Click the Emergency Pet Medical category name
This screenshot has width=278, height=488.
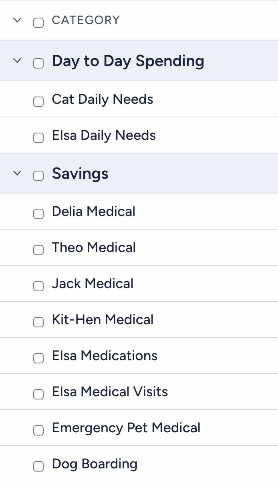126,428
